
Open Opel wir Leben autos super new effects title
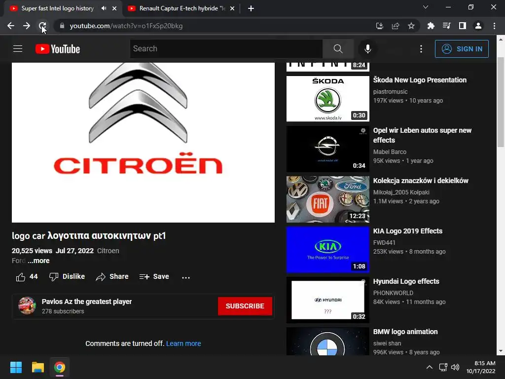[422, 135]
